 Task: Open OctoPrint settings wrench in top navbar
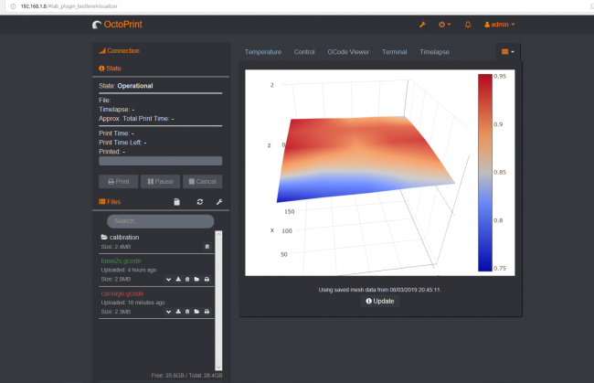(422, 25)
